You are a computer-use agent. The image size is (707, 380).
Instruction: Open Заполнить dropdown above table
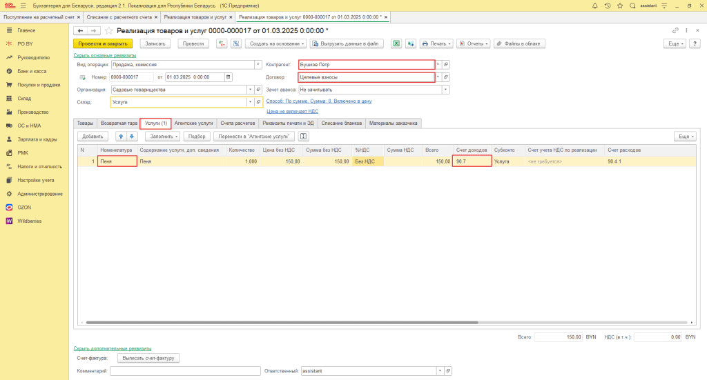(163, 137)
